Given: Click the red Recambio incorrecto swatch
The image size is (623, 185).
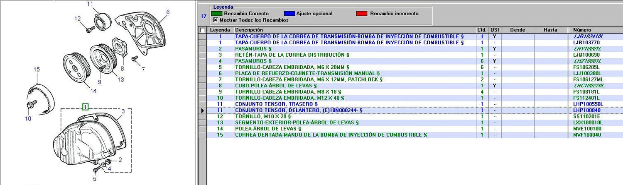Looking at the screenshot, I should (362, 14).
